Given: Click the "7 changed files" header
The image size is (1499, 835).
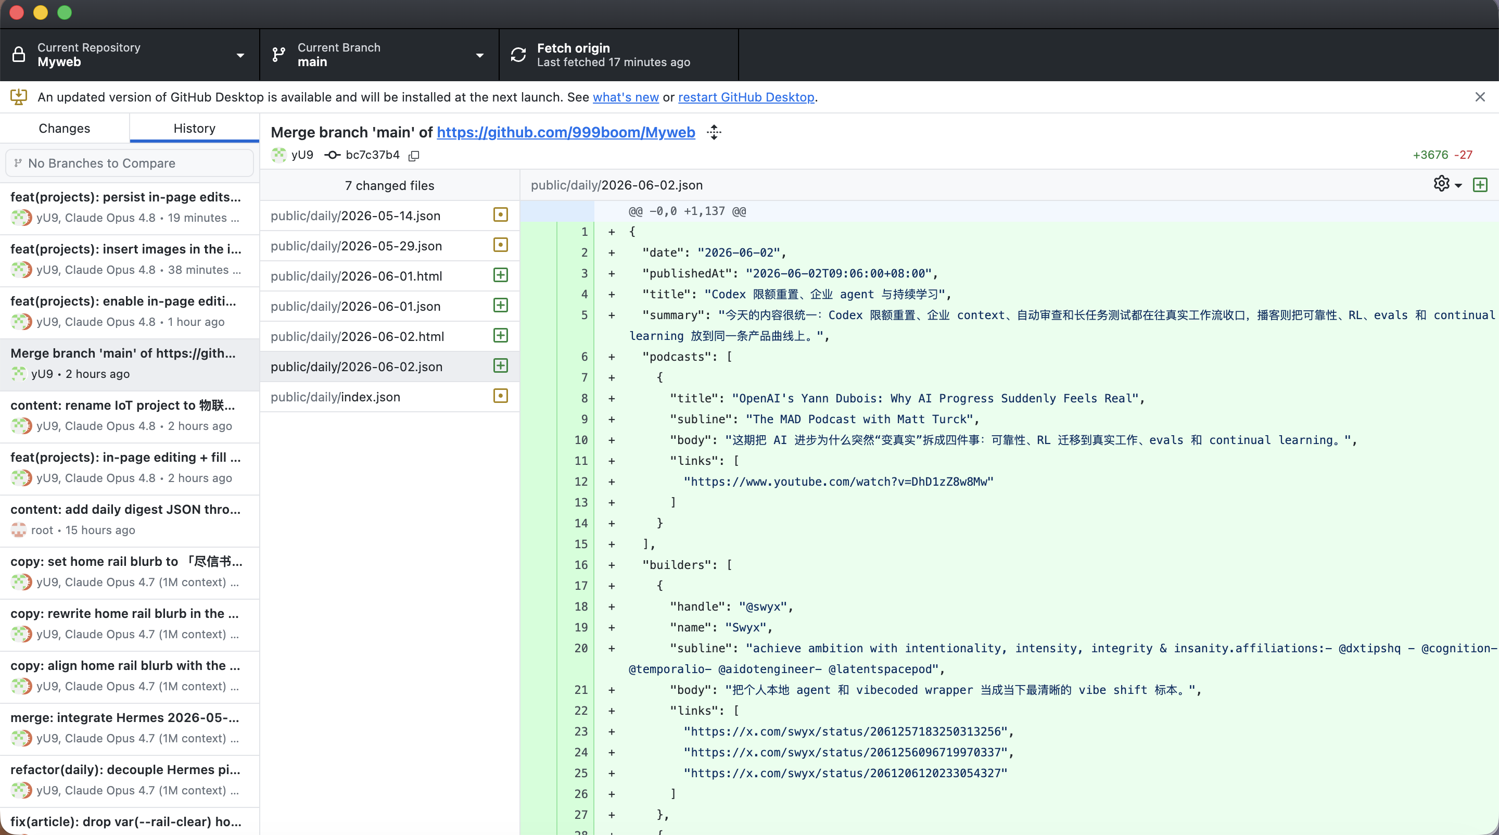Looking at the screenshot, I should tap(389, 186).
